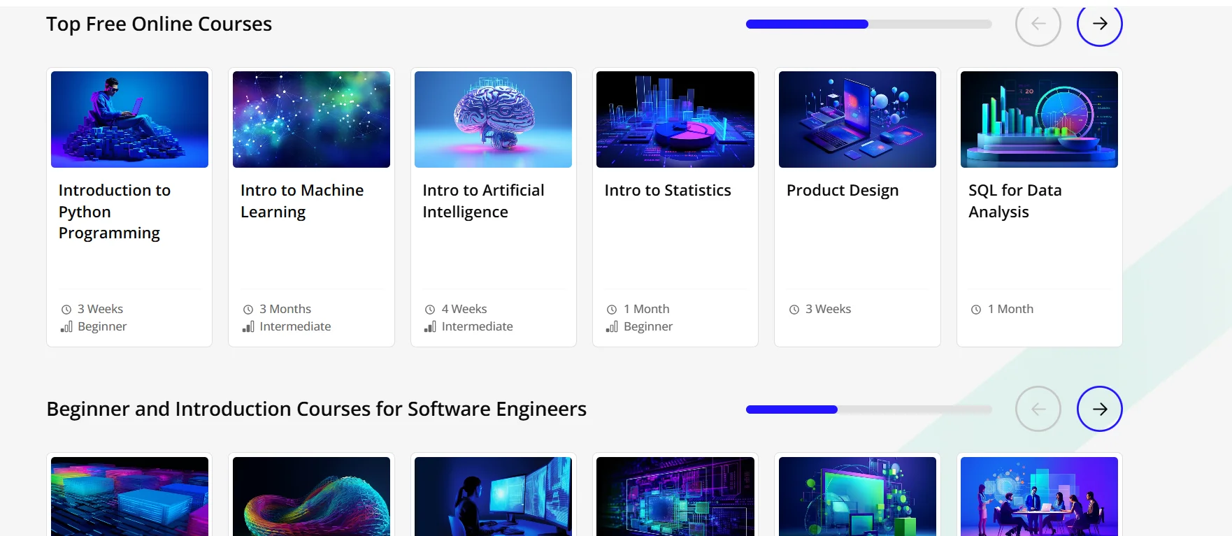Advance the Software Engineers courses carousel forward

[1099, 409]
